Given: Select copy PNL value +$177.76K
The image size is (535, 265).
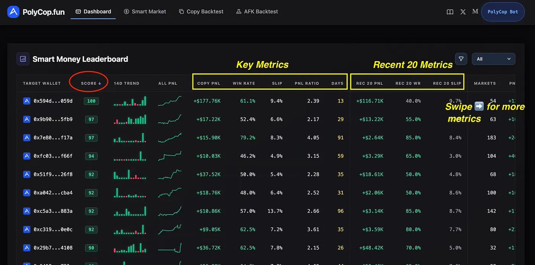Looking at the screenshot, I should 207,101.
